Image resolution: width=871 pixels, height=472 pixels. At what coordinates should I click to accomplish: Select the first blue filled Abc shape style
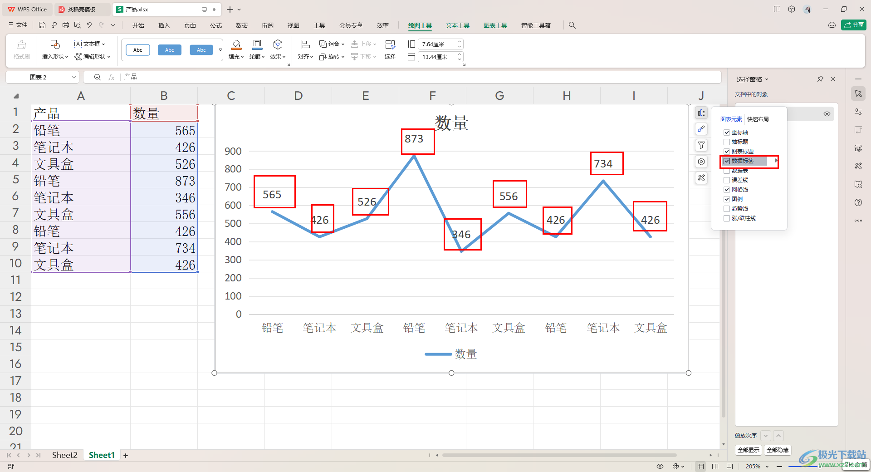point(170,50)
